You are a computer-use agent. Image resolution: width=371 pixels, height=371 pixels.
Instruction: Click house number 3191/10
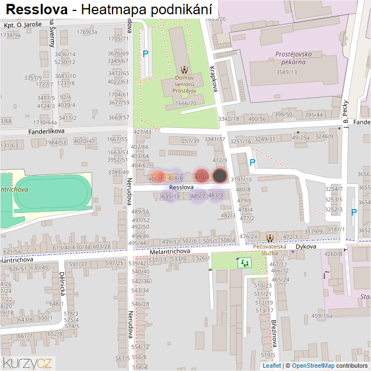click(241, 179)
